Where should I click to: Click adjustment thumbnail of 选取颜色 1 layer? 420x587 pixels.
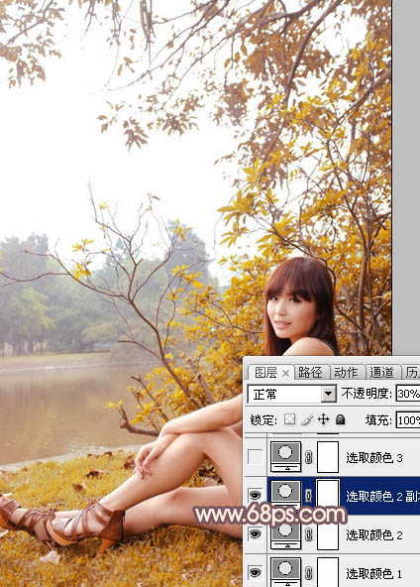tap(285, 572)
